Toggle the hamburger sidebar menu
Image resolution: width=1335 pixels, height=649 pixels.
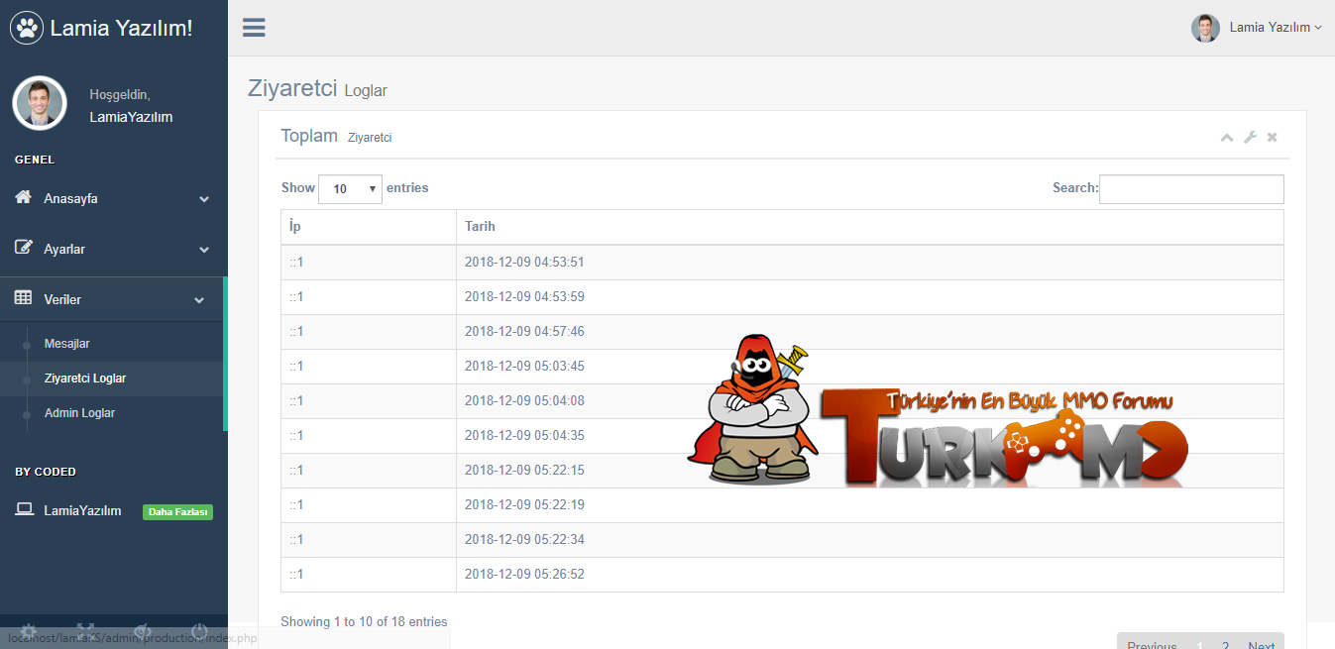coord(254,28)
